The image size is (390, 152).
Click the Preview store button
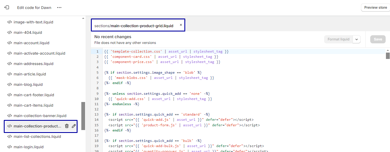click(375, 8)
